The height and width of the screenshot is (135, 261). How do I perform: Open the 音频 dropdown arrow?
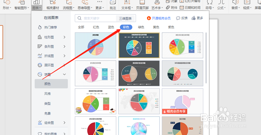click(x=239, y=8)
